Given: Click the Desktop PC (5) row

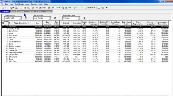Looking at the screenshot, I should pos(85,29).
